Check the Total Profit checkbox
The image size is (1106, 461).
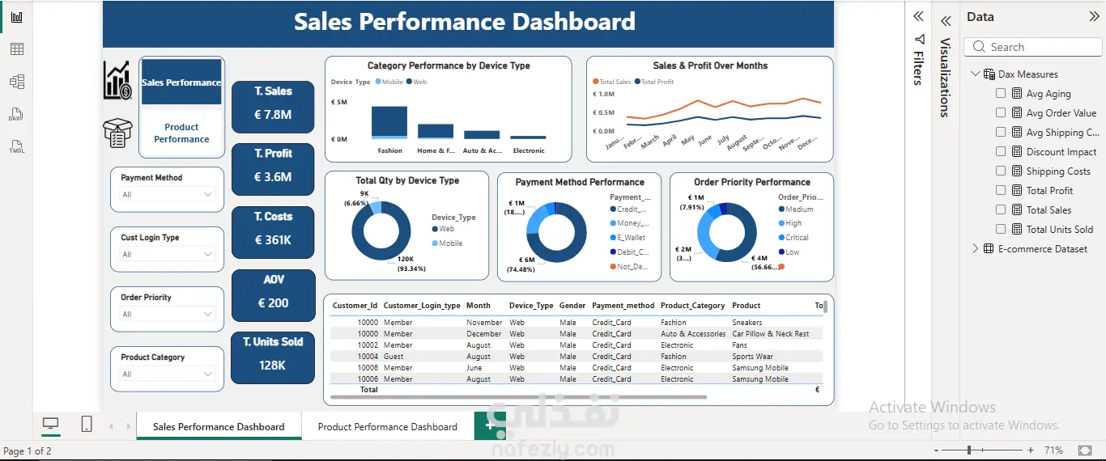(1001, 190)
